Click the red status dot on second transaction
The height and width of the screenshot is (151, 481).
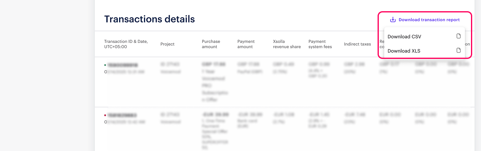[105, 115]
